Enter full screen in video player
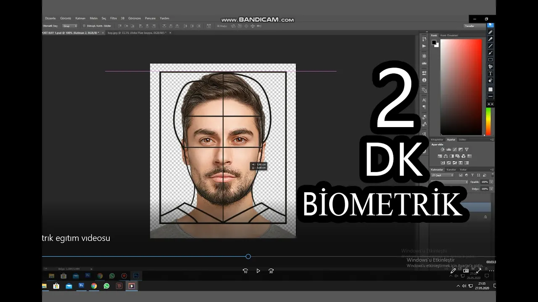Screen dimensions: 538x302 (478, 271)
